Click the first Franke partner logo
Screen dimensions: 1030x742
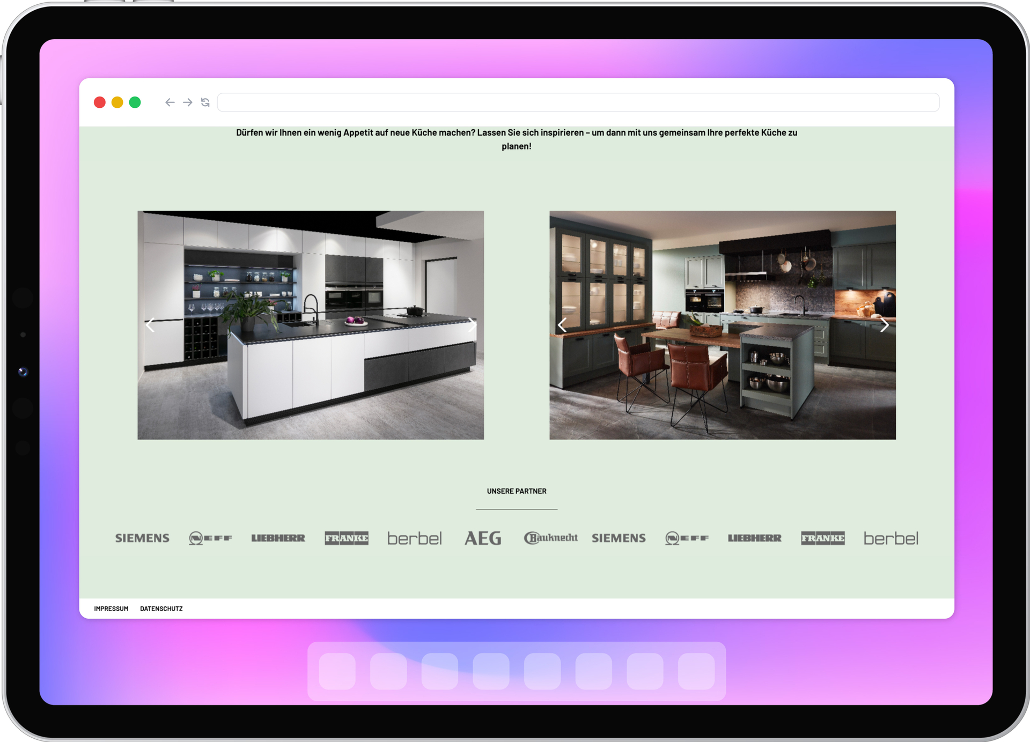pyautogui.click(x=347, y=538)
